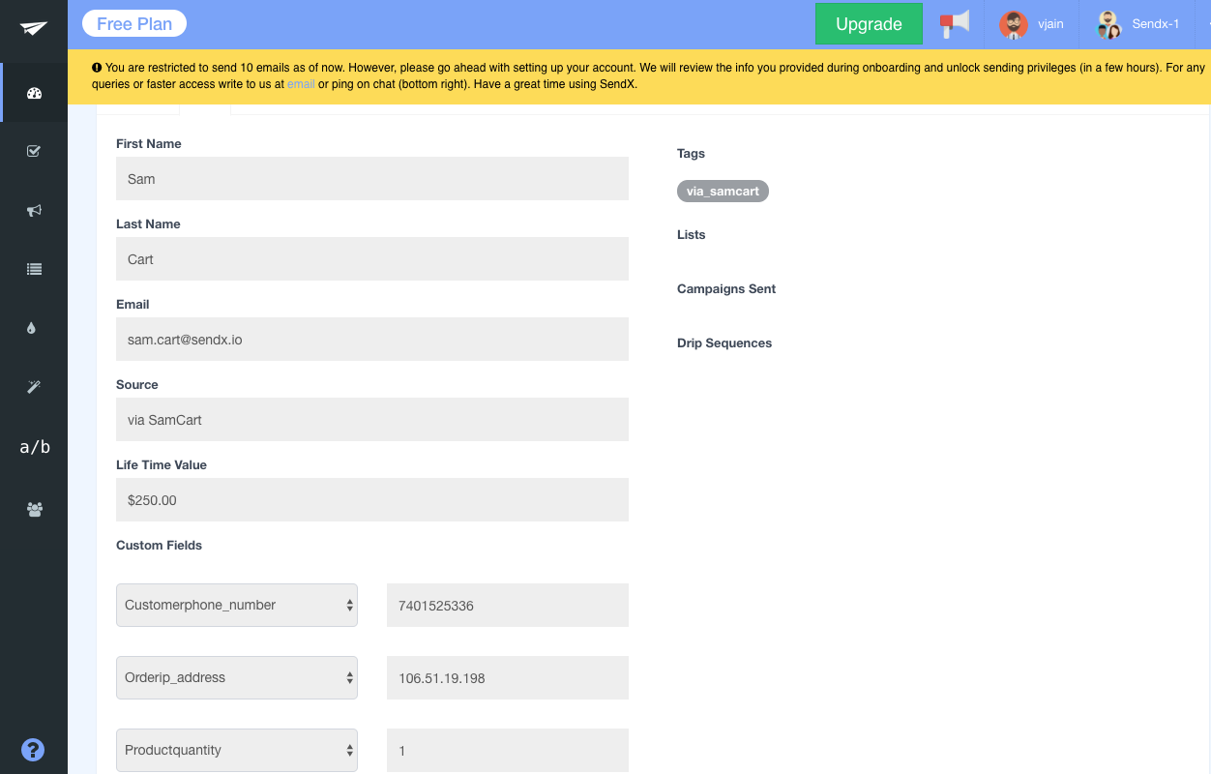
Task: Click the Last Name label
Action: pos(148,224)
